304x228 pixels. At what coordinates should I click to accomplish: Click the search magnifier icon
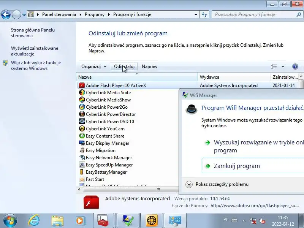pos(299,14)
